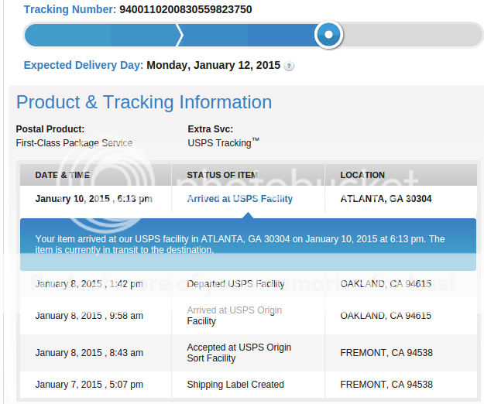Click the white chevron in progress bar

tap(180, 35)
